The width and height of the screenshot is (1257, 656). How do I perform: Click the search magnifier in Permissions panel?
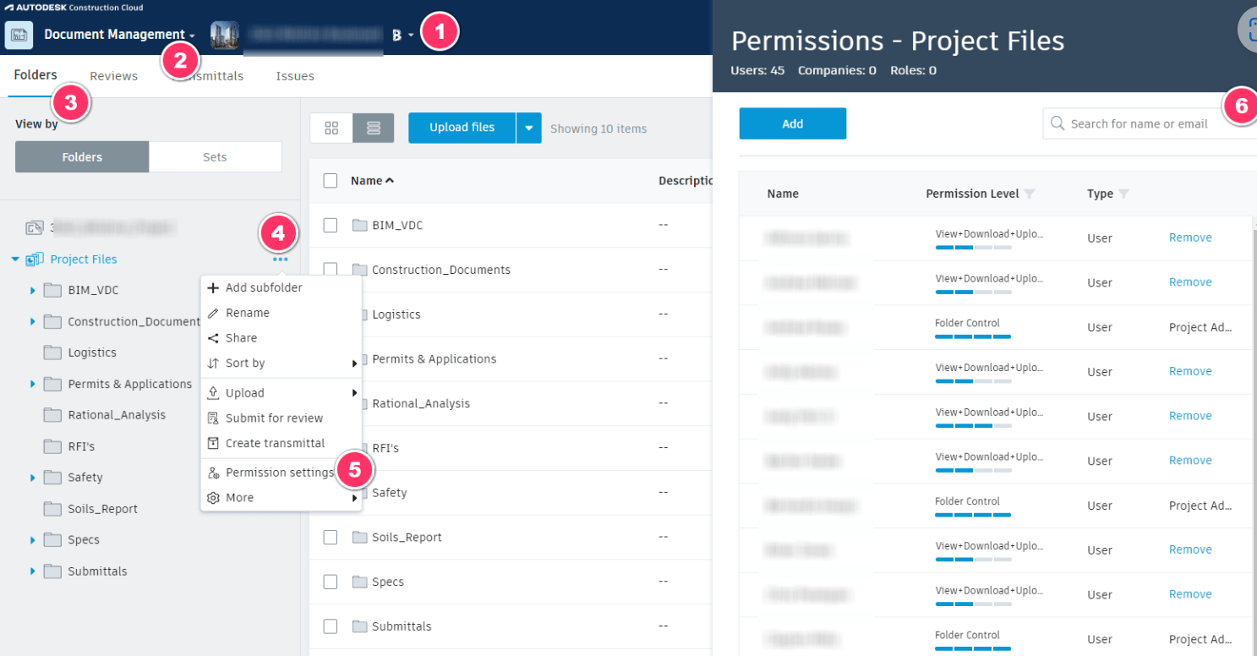pos(1058,123)
